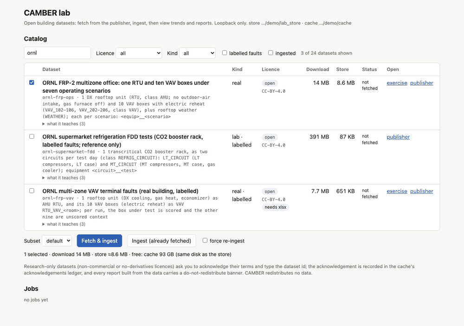Click the 'real · labelled' kind cell

[x=241, y=195]
